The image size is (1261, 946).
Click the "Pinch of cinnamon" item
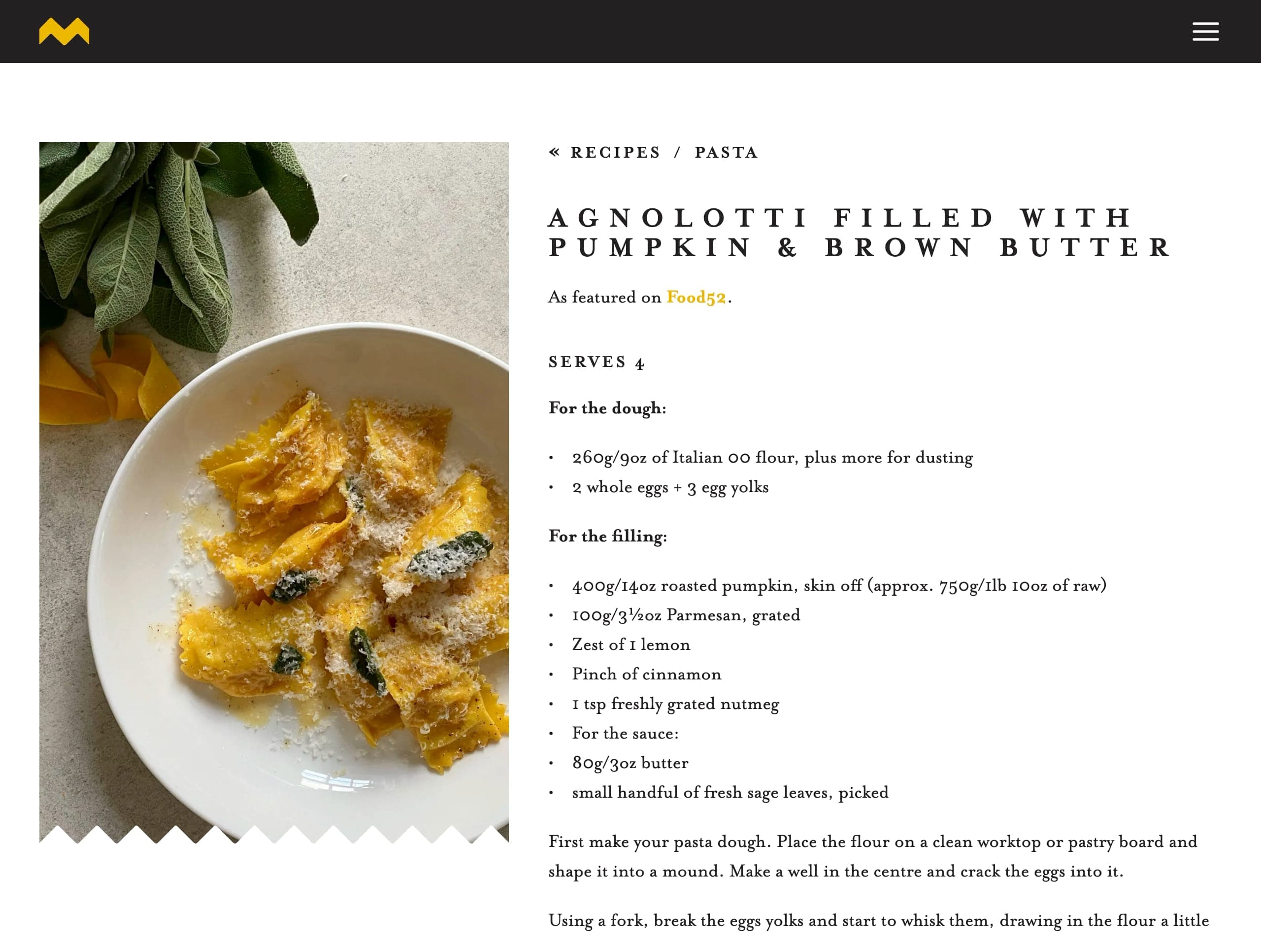[x=646, y=674]
